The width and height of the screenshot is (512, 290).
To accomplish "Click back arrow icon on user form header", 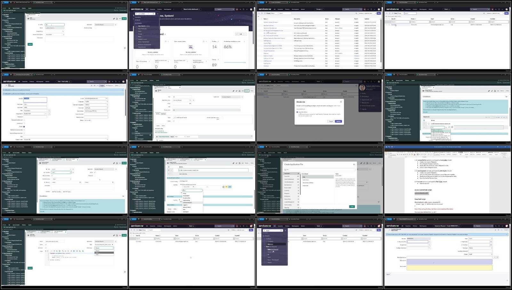I will [4, 85].
